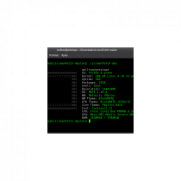181x181 pixels.
Task: Click the Icon Theme info line
Action: point(102,105)
